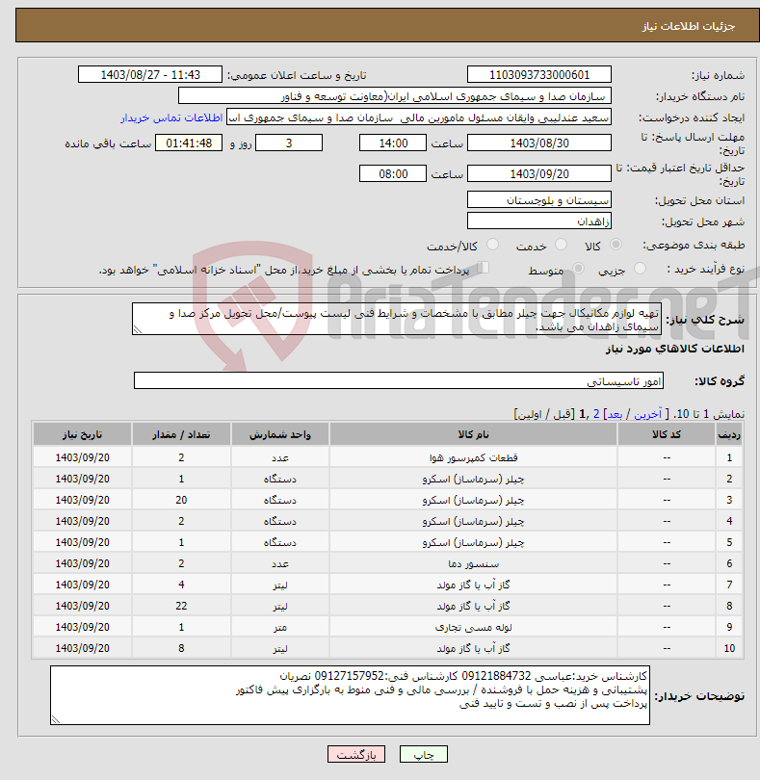760x780 pixels.
Task: Select چیلر اسکرو name in row 5
Action: click(473, 542)
